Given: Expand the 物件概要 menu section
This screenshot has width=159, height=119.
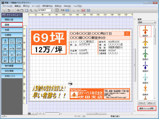Looking at the screenshot, I should point(11,66).
